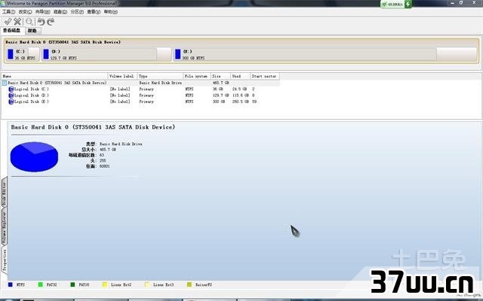Click the Logical Disk (C:) row icon

tap(11, 89)
